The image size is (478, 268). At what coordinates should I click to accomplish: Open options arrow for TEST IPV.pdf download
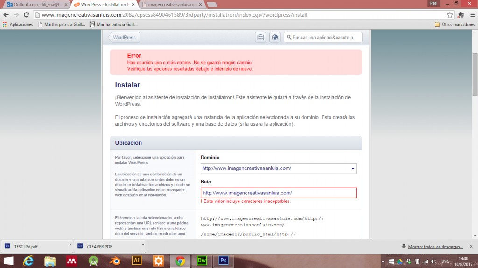coord(70,246)
